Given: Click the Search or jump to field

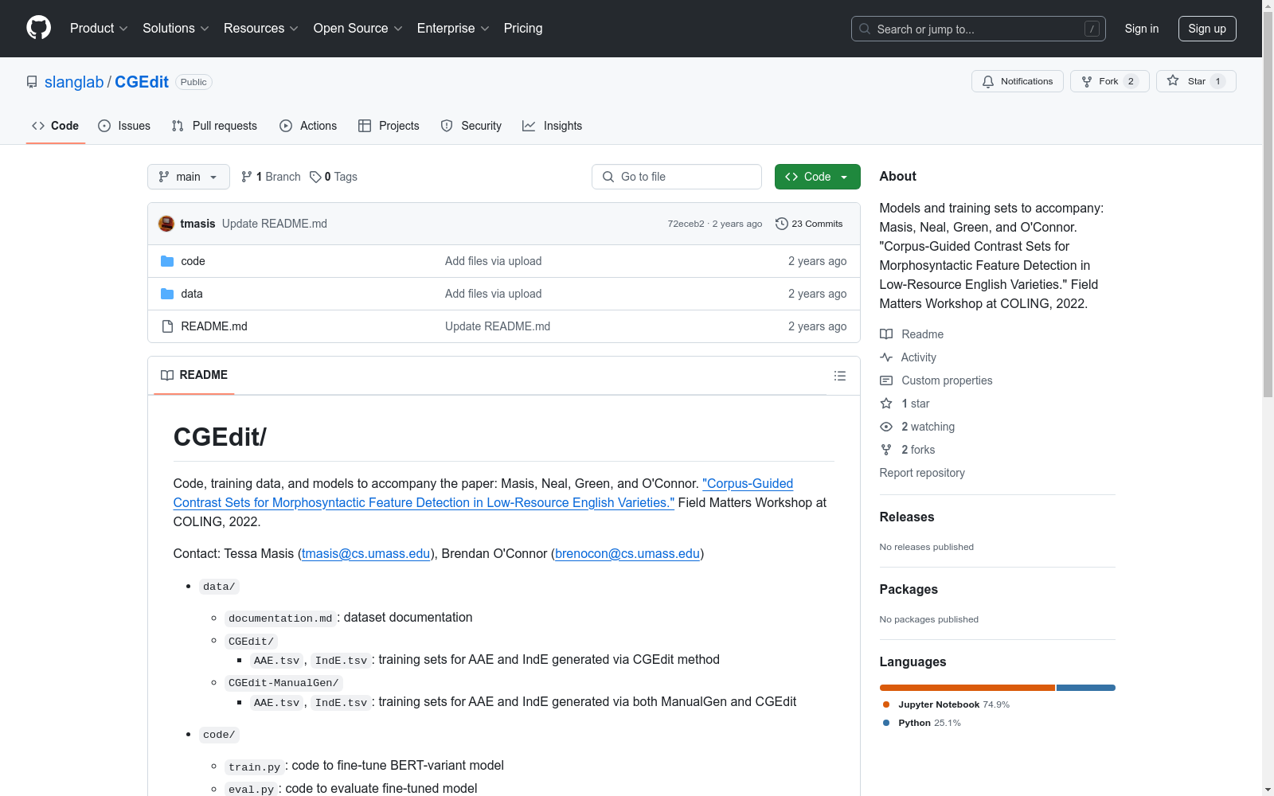Looking at the screenshot, I should point(979,29).
